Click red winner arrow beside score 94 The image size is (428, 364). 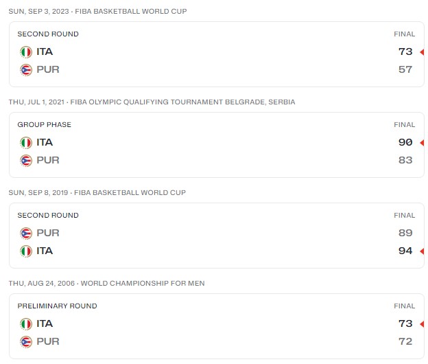[421, 251]
